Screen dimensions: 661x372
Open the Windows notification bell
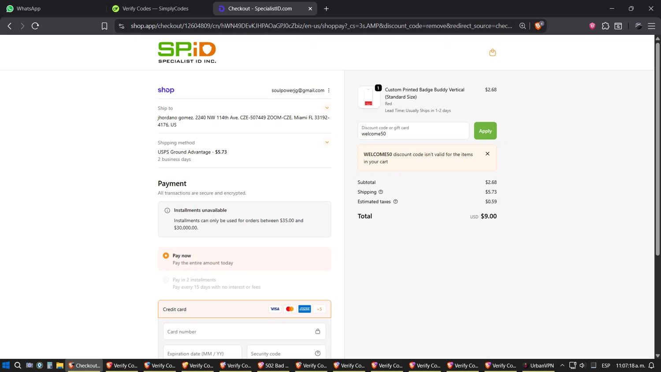(x=651, y=365)
